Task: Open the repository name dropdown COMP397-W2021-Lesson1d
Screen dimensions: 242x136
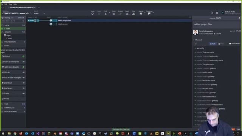Action: [16, 14]
